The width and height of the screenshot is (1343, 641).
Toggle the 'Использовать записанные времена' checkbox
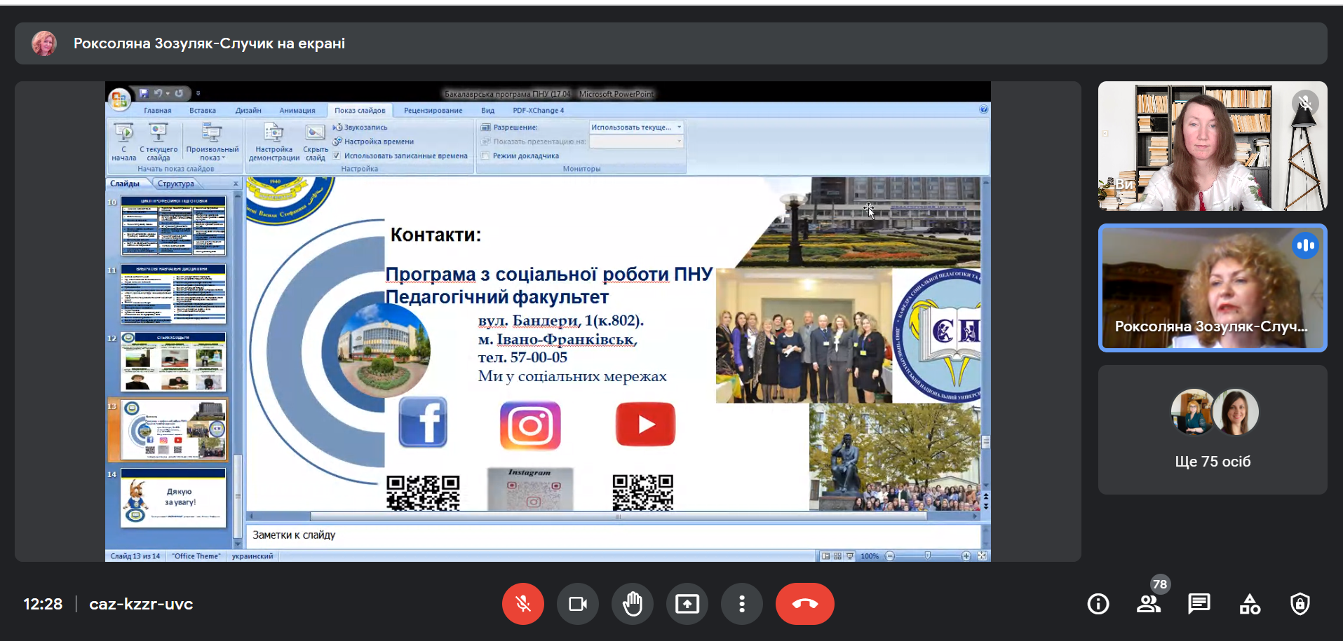tap(337, 156)
